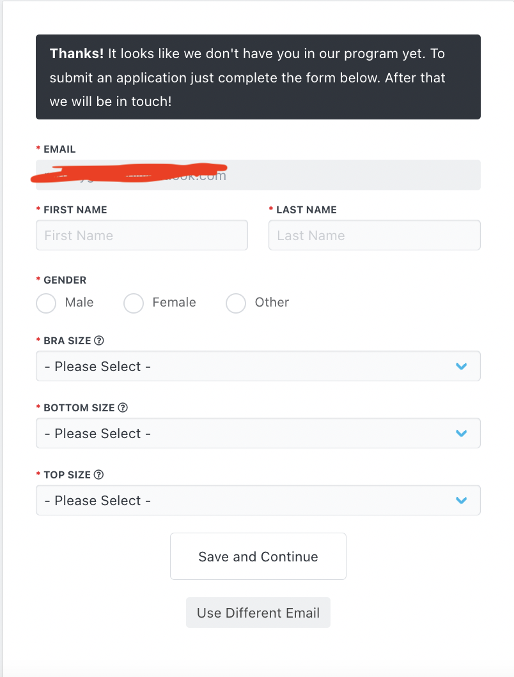Click the Use Different Email button
514x677 pixels.
[258, 612]
